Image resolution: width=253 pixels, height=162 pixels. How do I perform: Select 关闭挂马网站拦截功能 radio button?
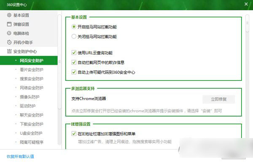coord(74,36)
